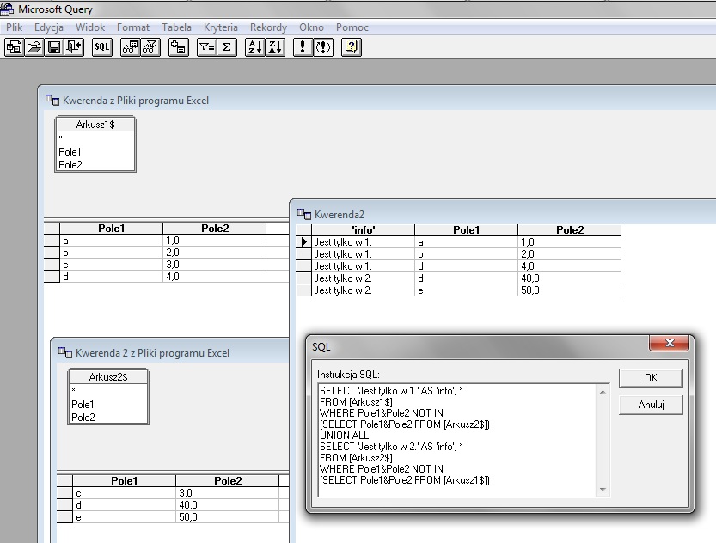Click inside the Instrukcja SQL text box
Image resolution: width=716 pixels, height=543 pixels.
(458, 441)
